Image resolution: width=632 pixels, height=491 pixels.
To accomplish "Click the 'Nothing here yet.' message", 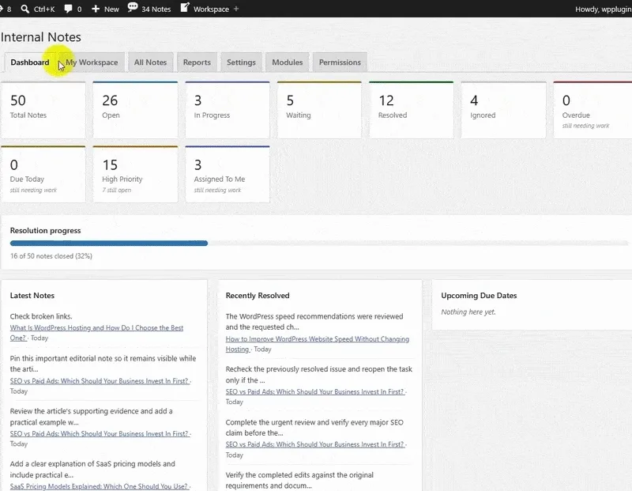I will (x=468, y=312).
